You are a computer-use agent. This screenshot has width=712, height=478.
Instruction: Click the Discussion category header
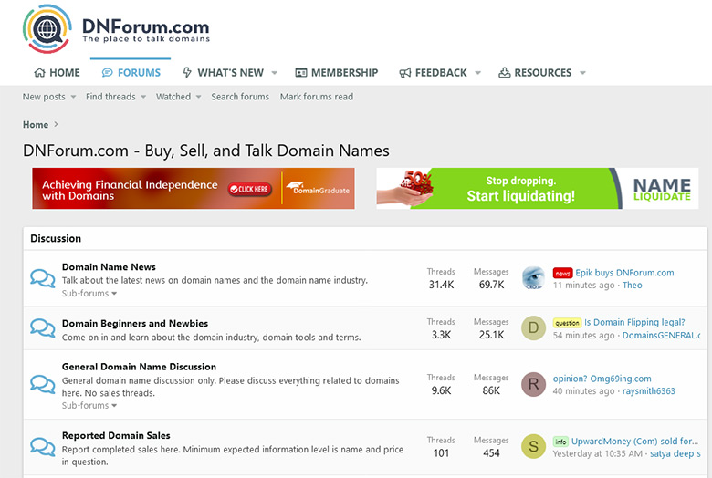coord(56,238)
